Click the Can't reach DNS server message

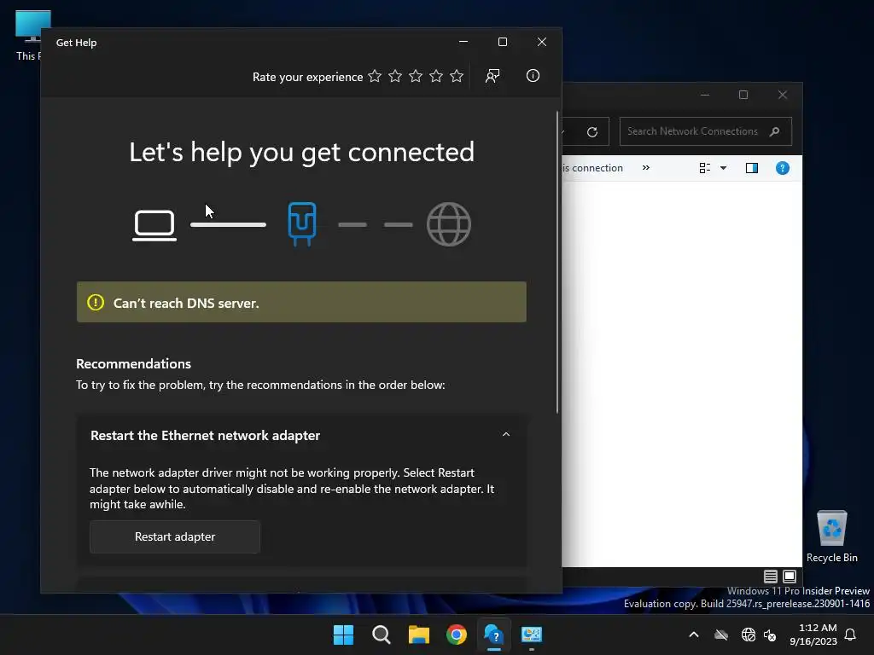pyautogui.click(x=186, y=303)
